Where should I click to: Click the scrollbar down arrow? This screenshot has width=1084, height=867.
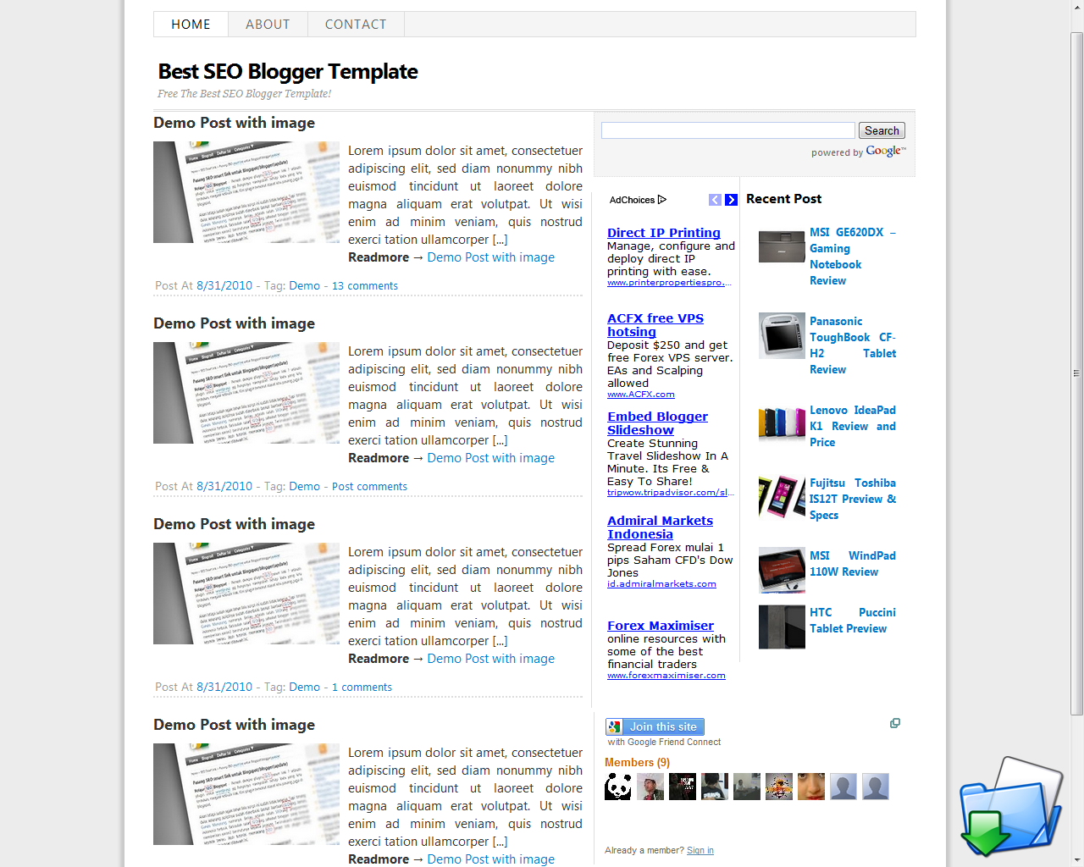pos(1076,860)
